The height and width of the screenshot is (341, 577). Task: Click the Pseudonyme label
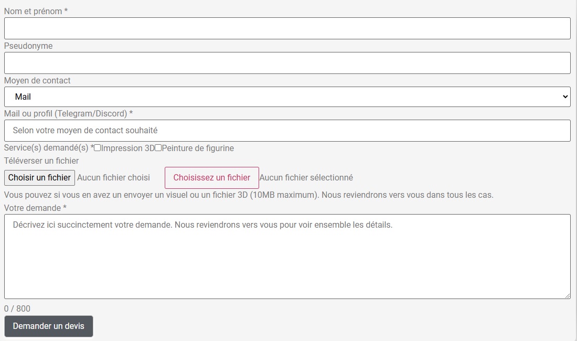28,46
